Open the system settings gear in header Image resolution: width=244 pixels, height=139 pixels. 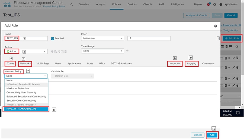[215, 5]
